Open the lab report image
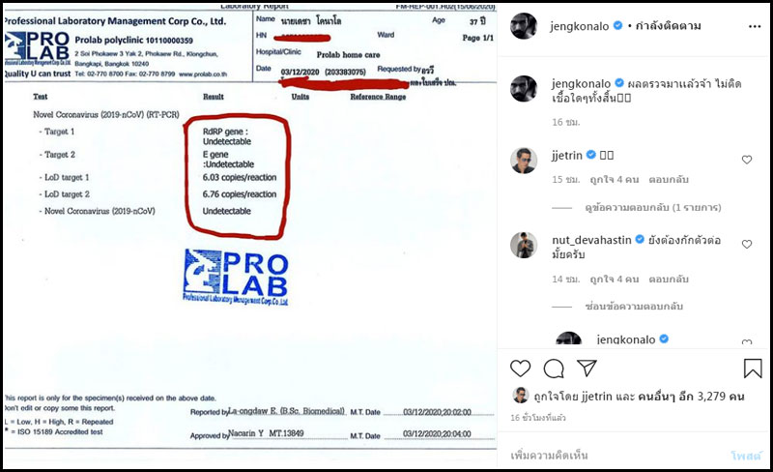 [x=250, y=236]
